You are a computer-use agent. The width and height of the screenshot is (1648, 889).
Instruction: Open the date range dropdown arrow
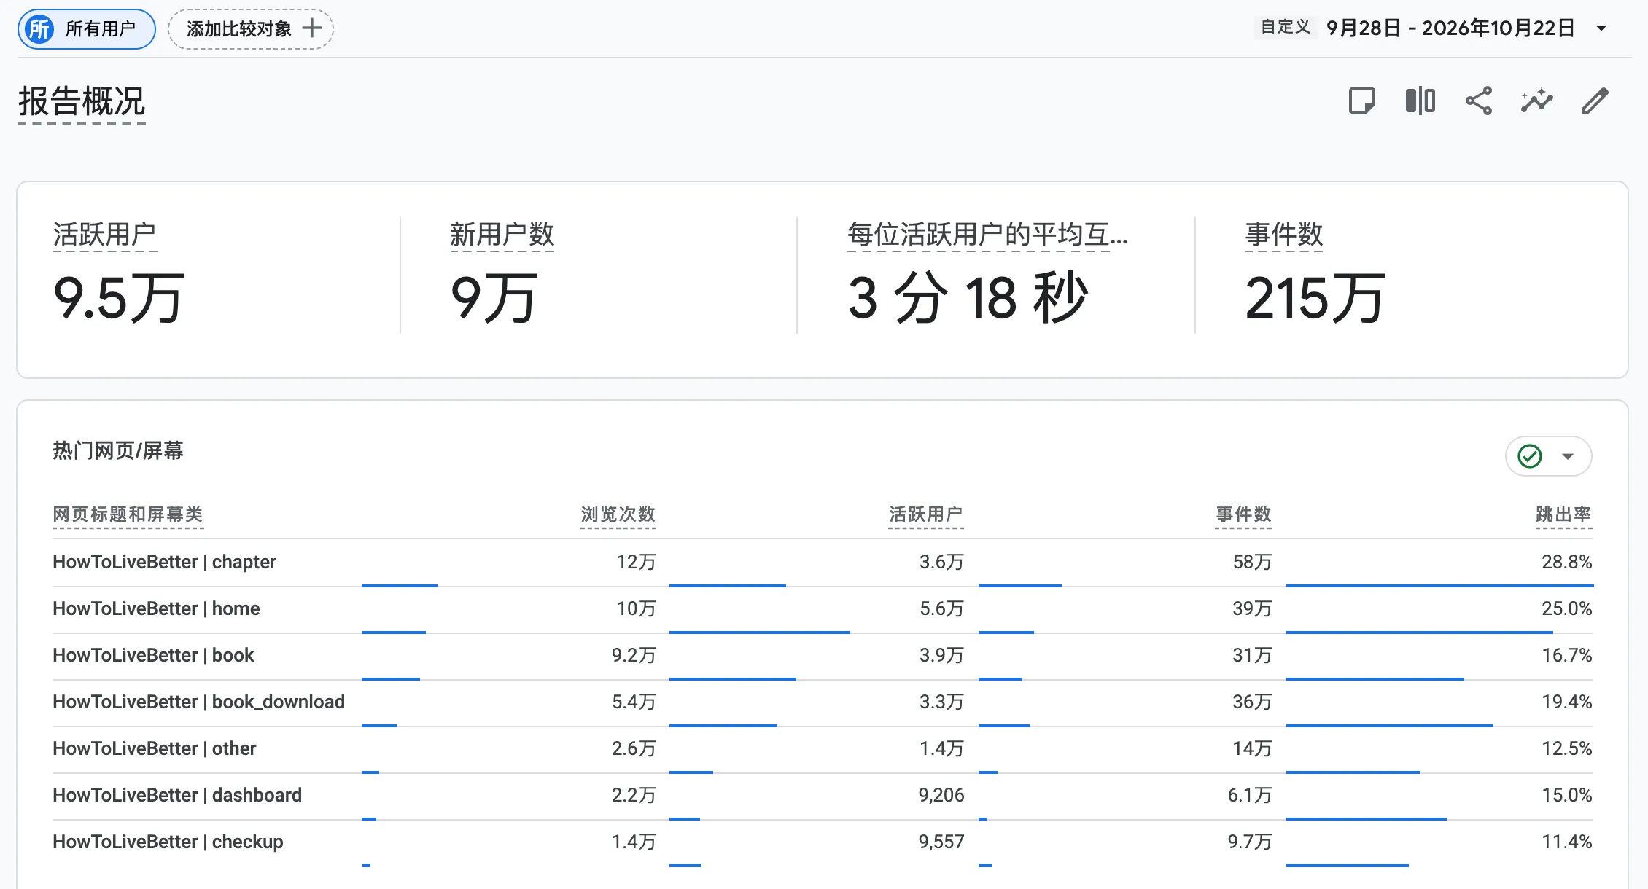pyautogui.click(x=1601, y=28)
